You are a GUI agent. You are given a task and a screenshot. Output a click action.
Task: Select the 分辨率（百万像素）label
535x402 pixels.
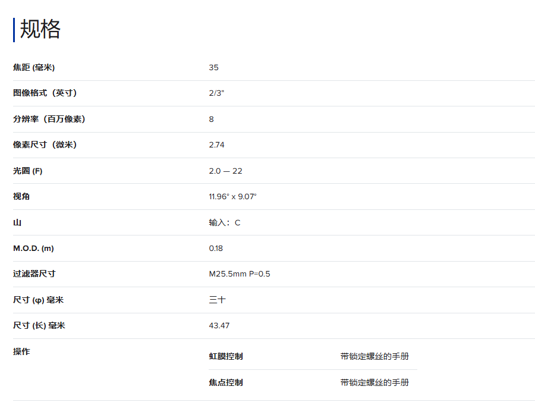[49, 120]
